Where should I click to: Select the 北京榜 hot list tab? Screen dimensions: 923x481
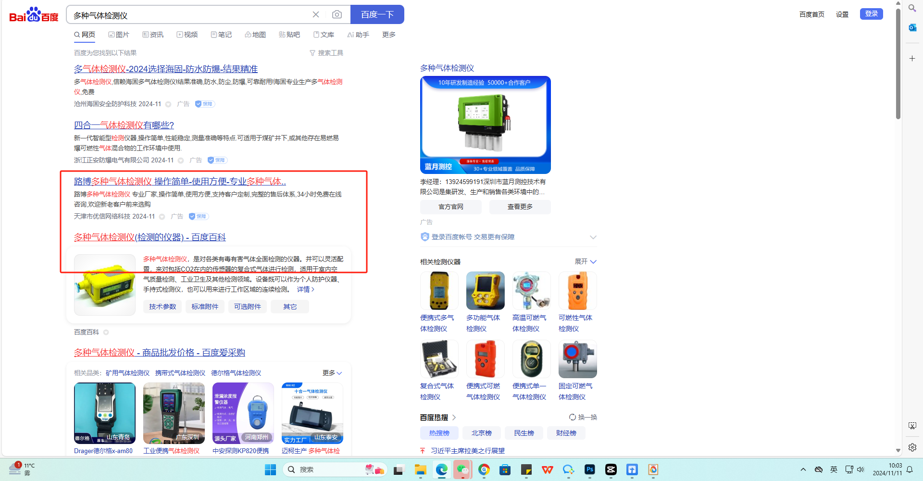[x=481, y=433]
